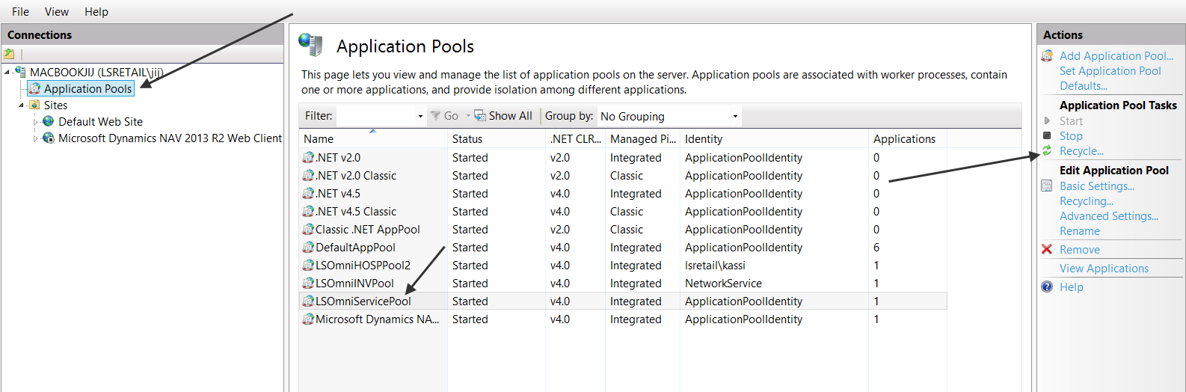Click the blue Help question mark icon

click(x=1047, y=287)
